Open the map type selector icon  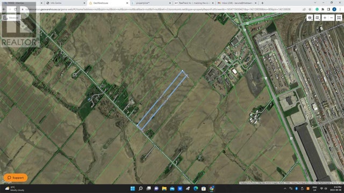pos(317,18)
